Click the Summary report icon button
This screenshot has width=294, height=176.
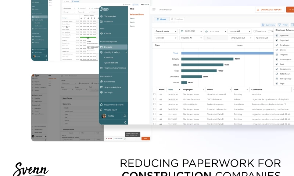click(x=268, y=25)
